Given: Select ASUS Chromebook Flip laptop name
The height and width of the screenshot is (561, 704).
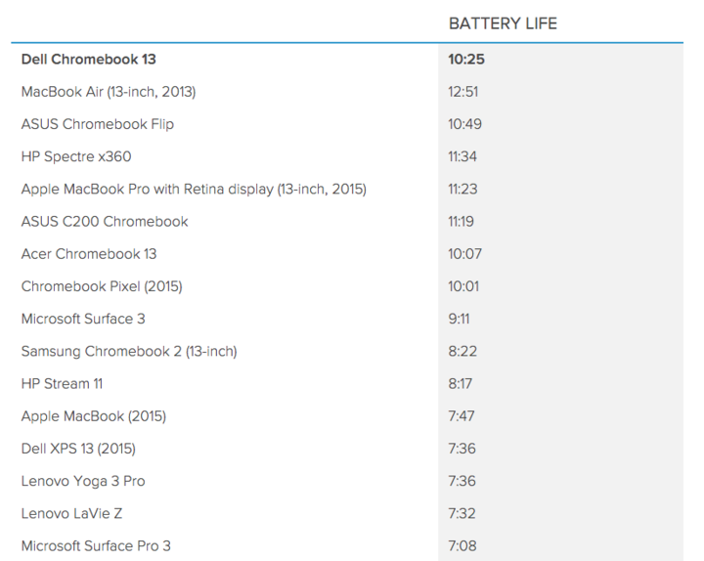Looking at the screenshot, I should pyautogui.click(x=98, y=124).
